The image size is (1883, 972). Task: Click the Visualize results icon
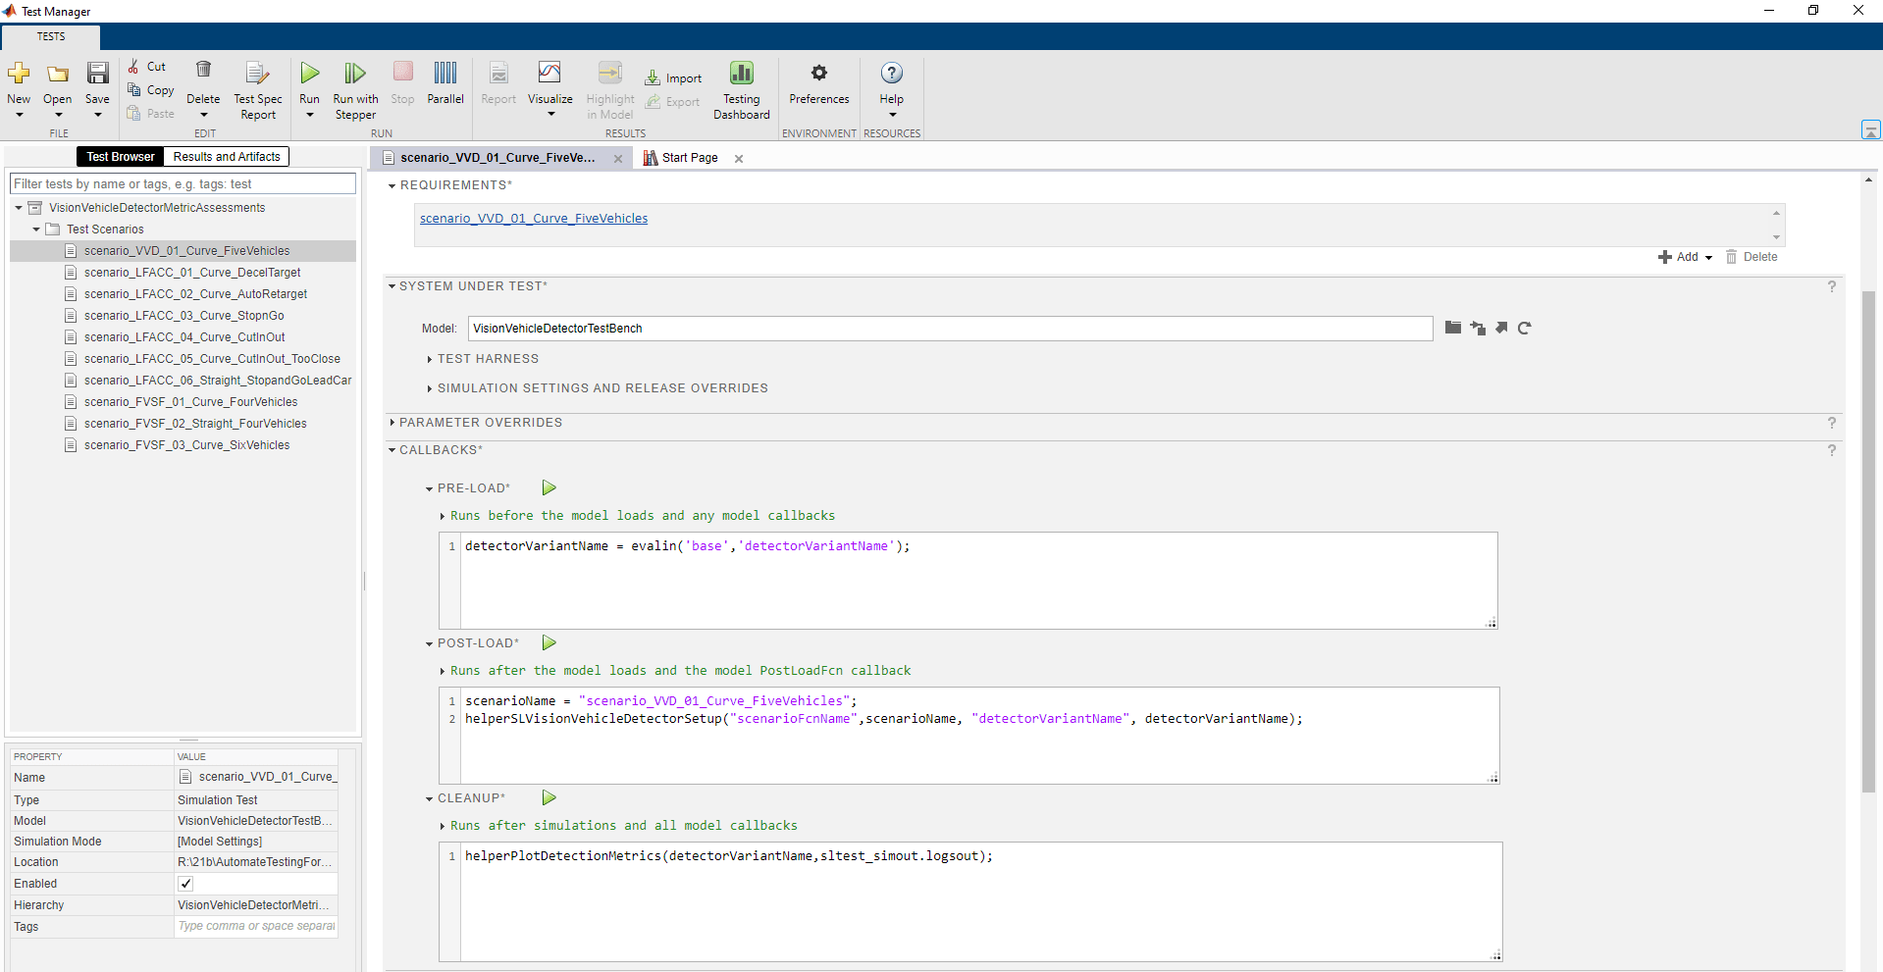[x=549, y=73]
